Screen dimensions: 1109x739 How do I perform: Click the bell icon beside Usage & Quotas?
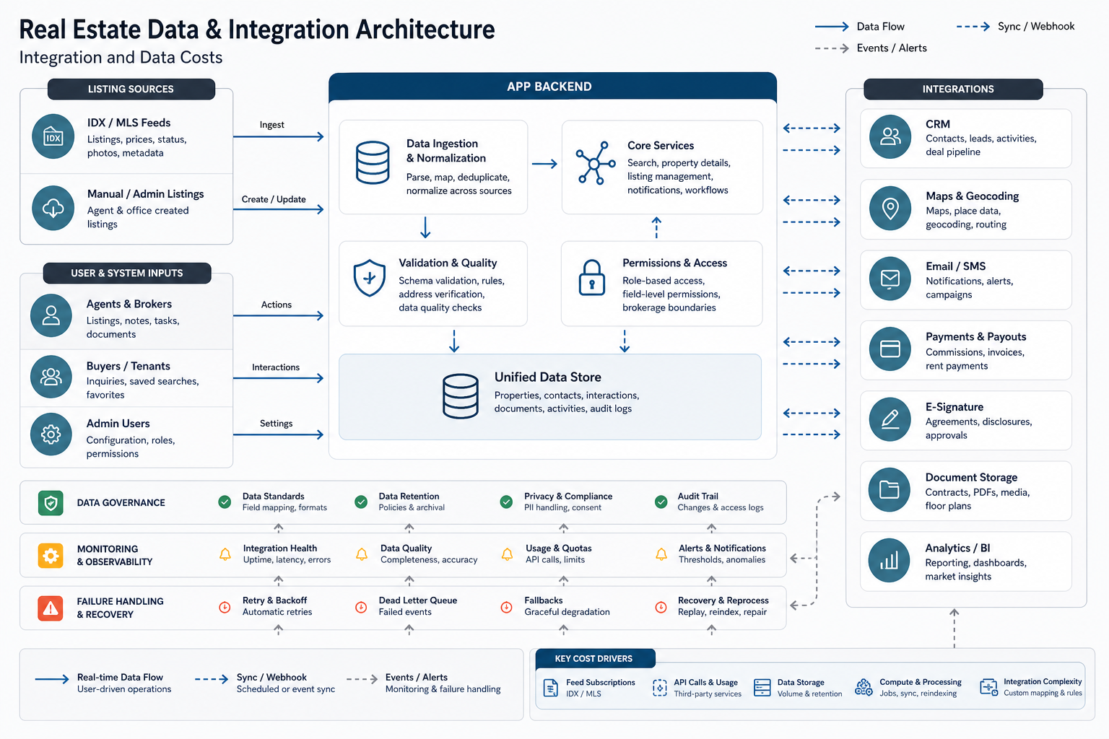pyautogui.click(x=508, y=554)
